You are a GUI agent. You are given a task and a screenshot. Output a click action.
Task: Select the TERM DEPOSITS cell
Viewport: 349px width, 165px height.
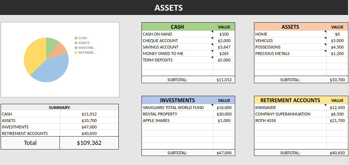(x=177, y=60)
